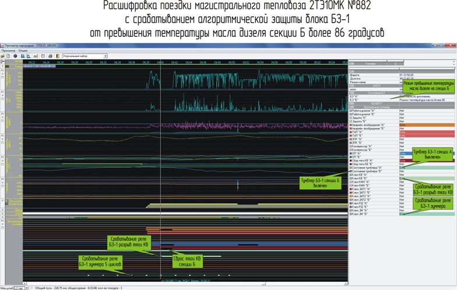Toggle the 'Защита "Б"' signal checkbox
The height and width of the screenshot is (290, 458).
[350, 121]
